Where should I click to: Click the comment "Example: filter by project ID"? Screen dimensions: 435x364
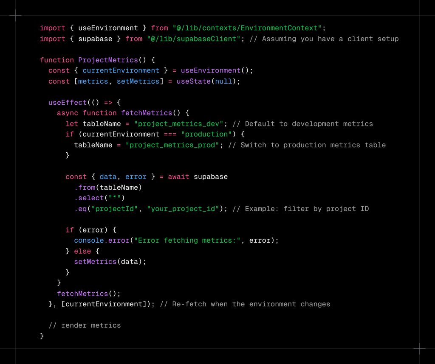300,209
